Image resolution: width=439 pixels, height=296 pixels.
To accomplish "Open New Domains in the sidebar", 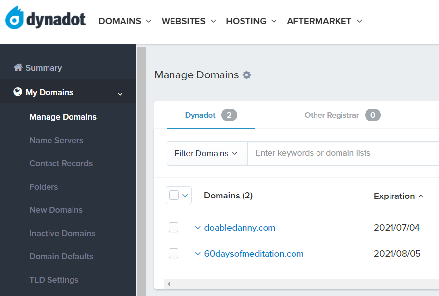I will (x=56, y=210).
